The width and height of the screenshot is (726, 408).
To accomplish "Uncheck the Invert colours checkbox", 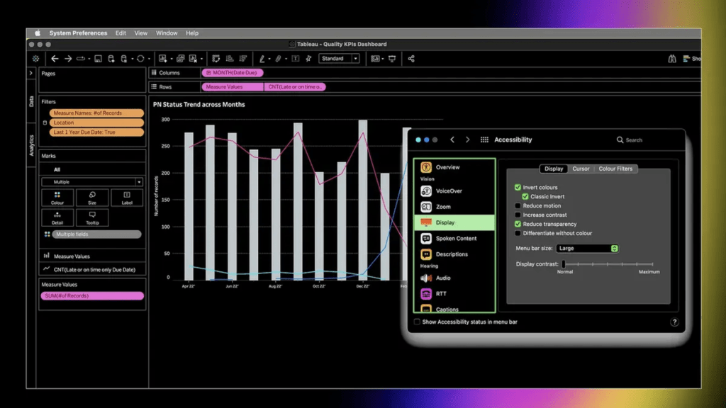I will [518, 187].
